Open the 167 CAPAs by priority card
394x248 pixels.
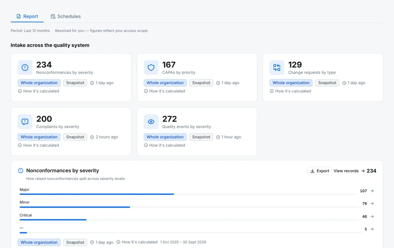[x=197, y=77]
